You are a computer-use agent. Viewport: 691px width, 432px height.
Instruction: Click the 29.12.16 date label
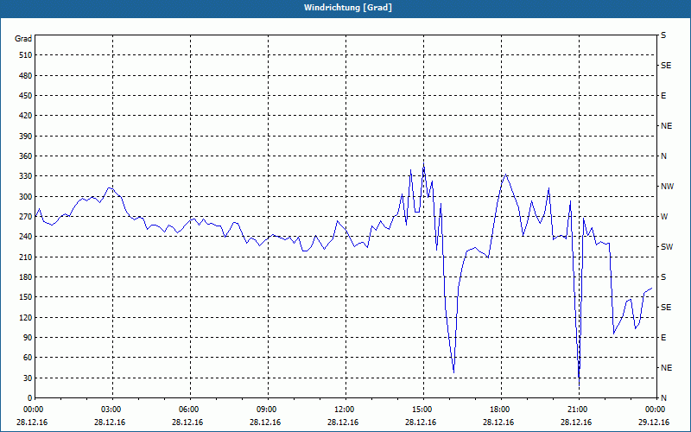(654, 422)
